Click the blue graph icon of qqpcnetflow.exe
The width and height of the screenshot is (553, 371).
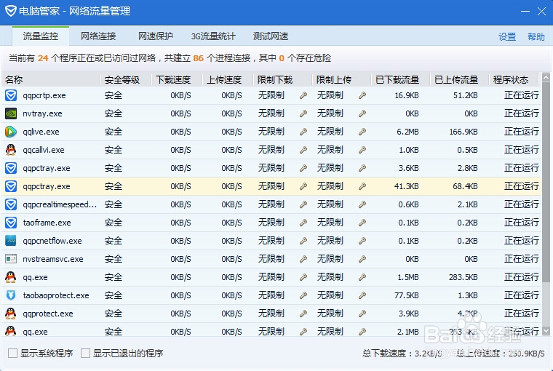11,241
